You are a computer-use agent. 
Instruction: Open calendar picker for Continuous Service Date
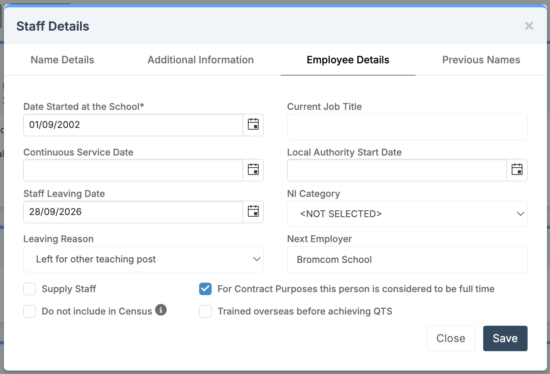pyautogui.click(x=253, y=170)
